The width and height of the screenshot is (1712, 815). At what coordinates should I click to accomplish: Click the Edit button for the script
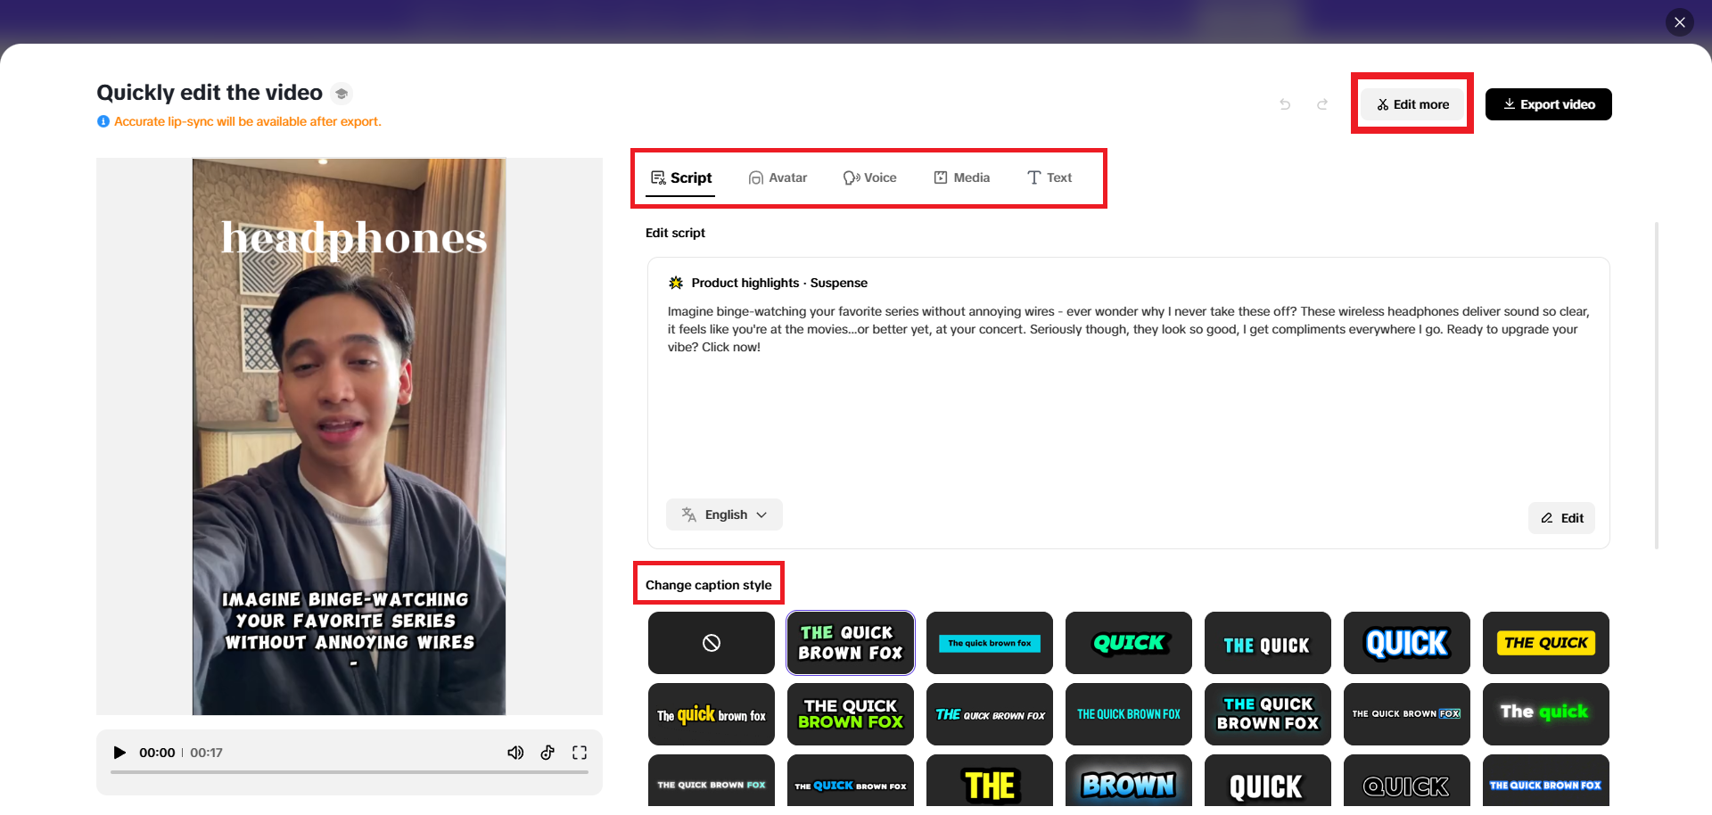(x=1562, y=518)
